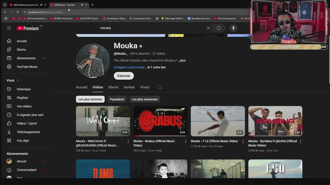Mute the DvrkBoy Kaskrout tab audio
Viewport: 330px width, 185px height.
coord(41,5)
